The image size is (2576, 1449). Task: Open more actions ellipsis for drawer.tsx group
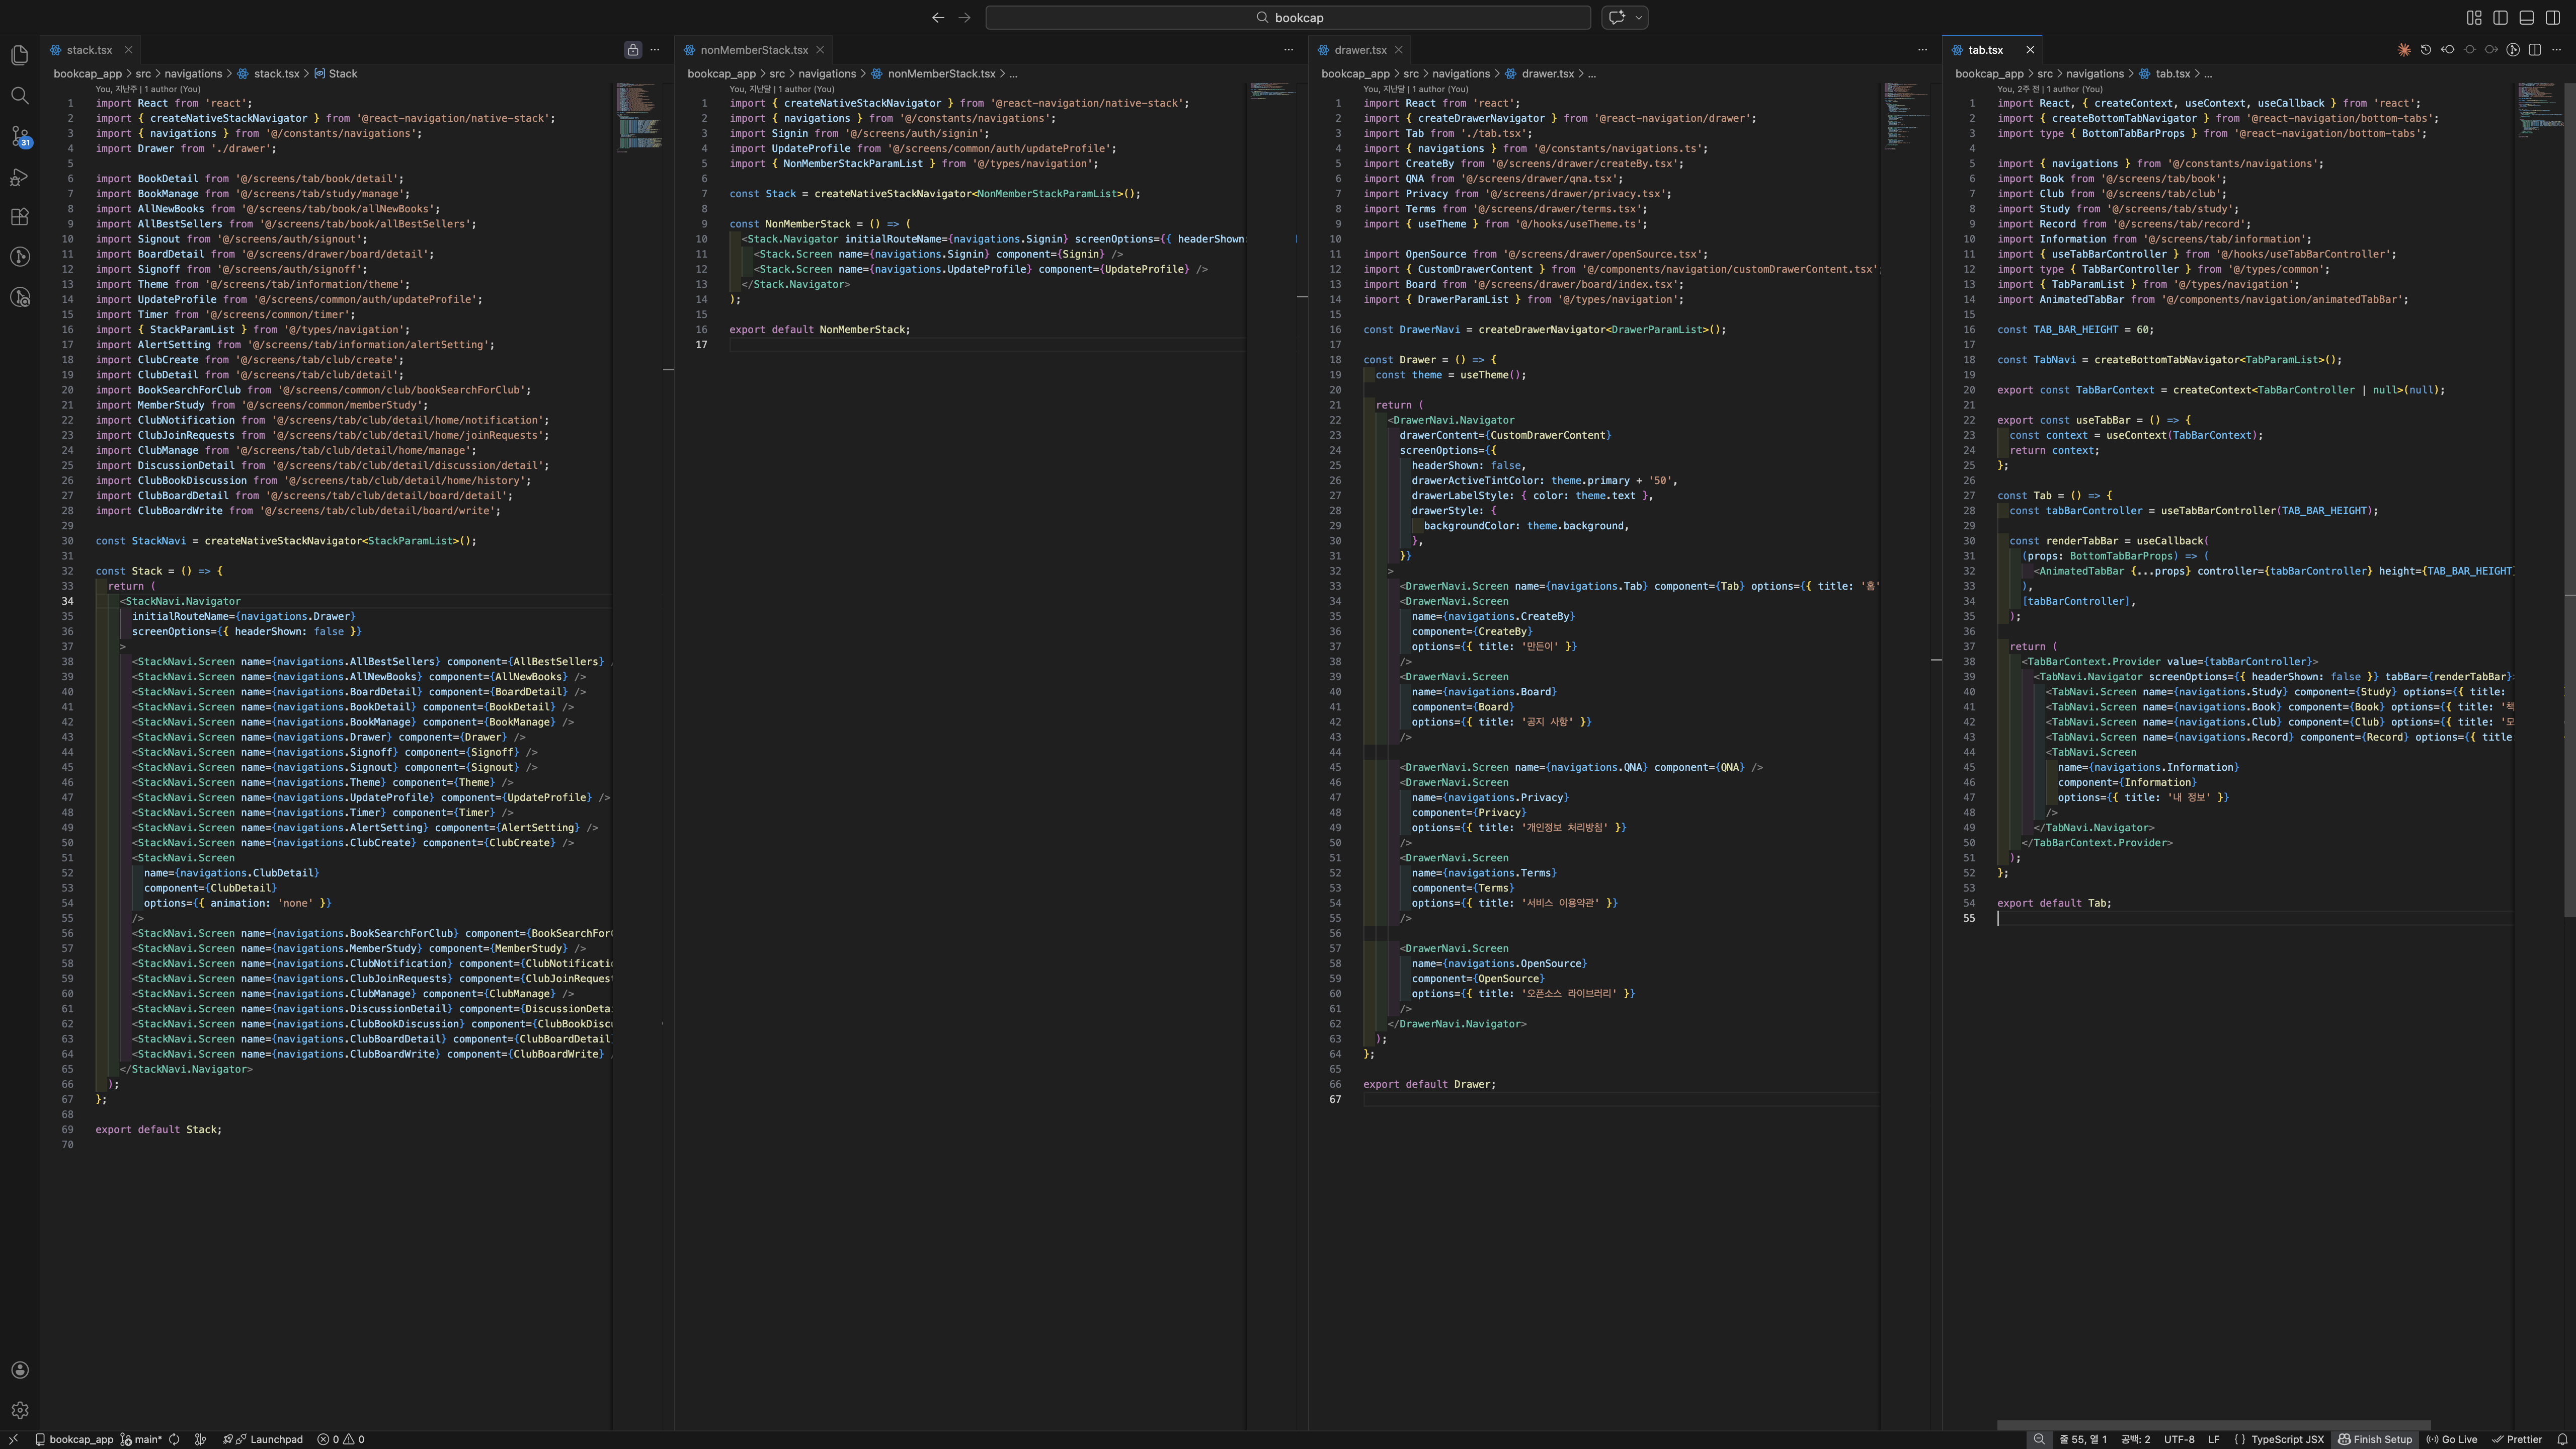coord(1922,50)
